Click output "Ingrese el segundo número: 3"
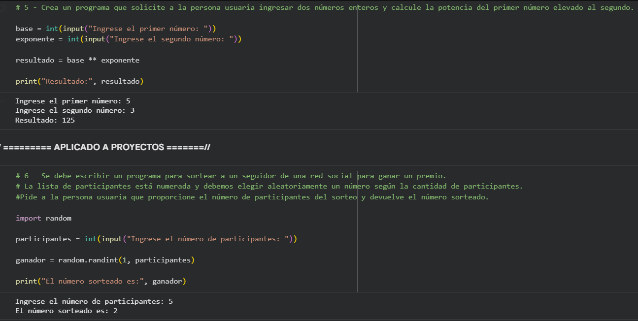 tap(75, 110)
